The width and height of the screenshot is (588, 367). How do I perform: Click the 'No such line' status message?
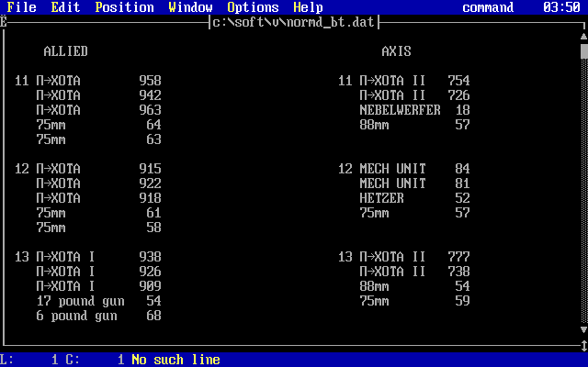pyautogui.click(x=175, y=360)
